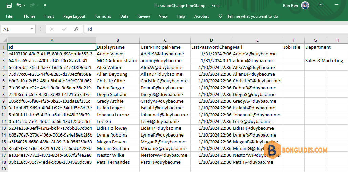Click the Tell me lightbulb icon
348x172 pixels.
[x=220, y=16]
